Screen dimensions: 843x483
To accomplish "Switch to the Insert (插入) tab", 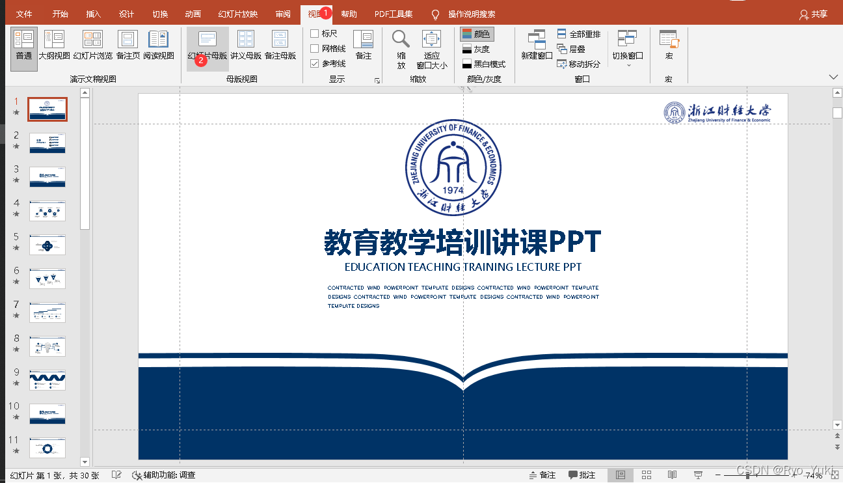I will [x=94, y=14].
